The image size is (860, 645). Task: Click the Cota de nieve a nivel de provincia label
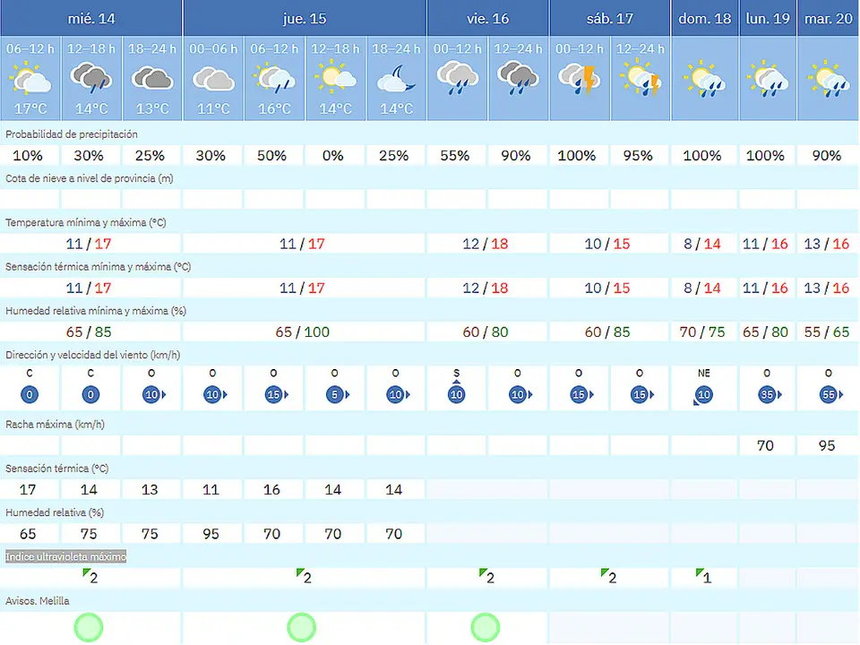90,178
